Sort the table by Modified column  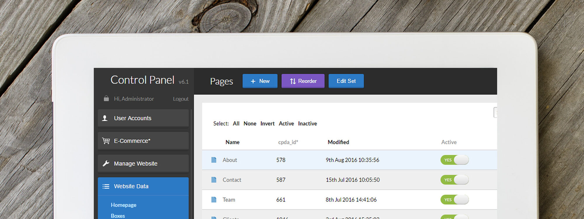(338, 142)
